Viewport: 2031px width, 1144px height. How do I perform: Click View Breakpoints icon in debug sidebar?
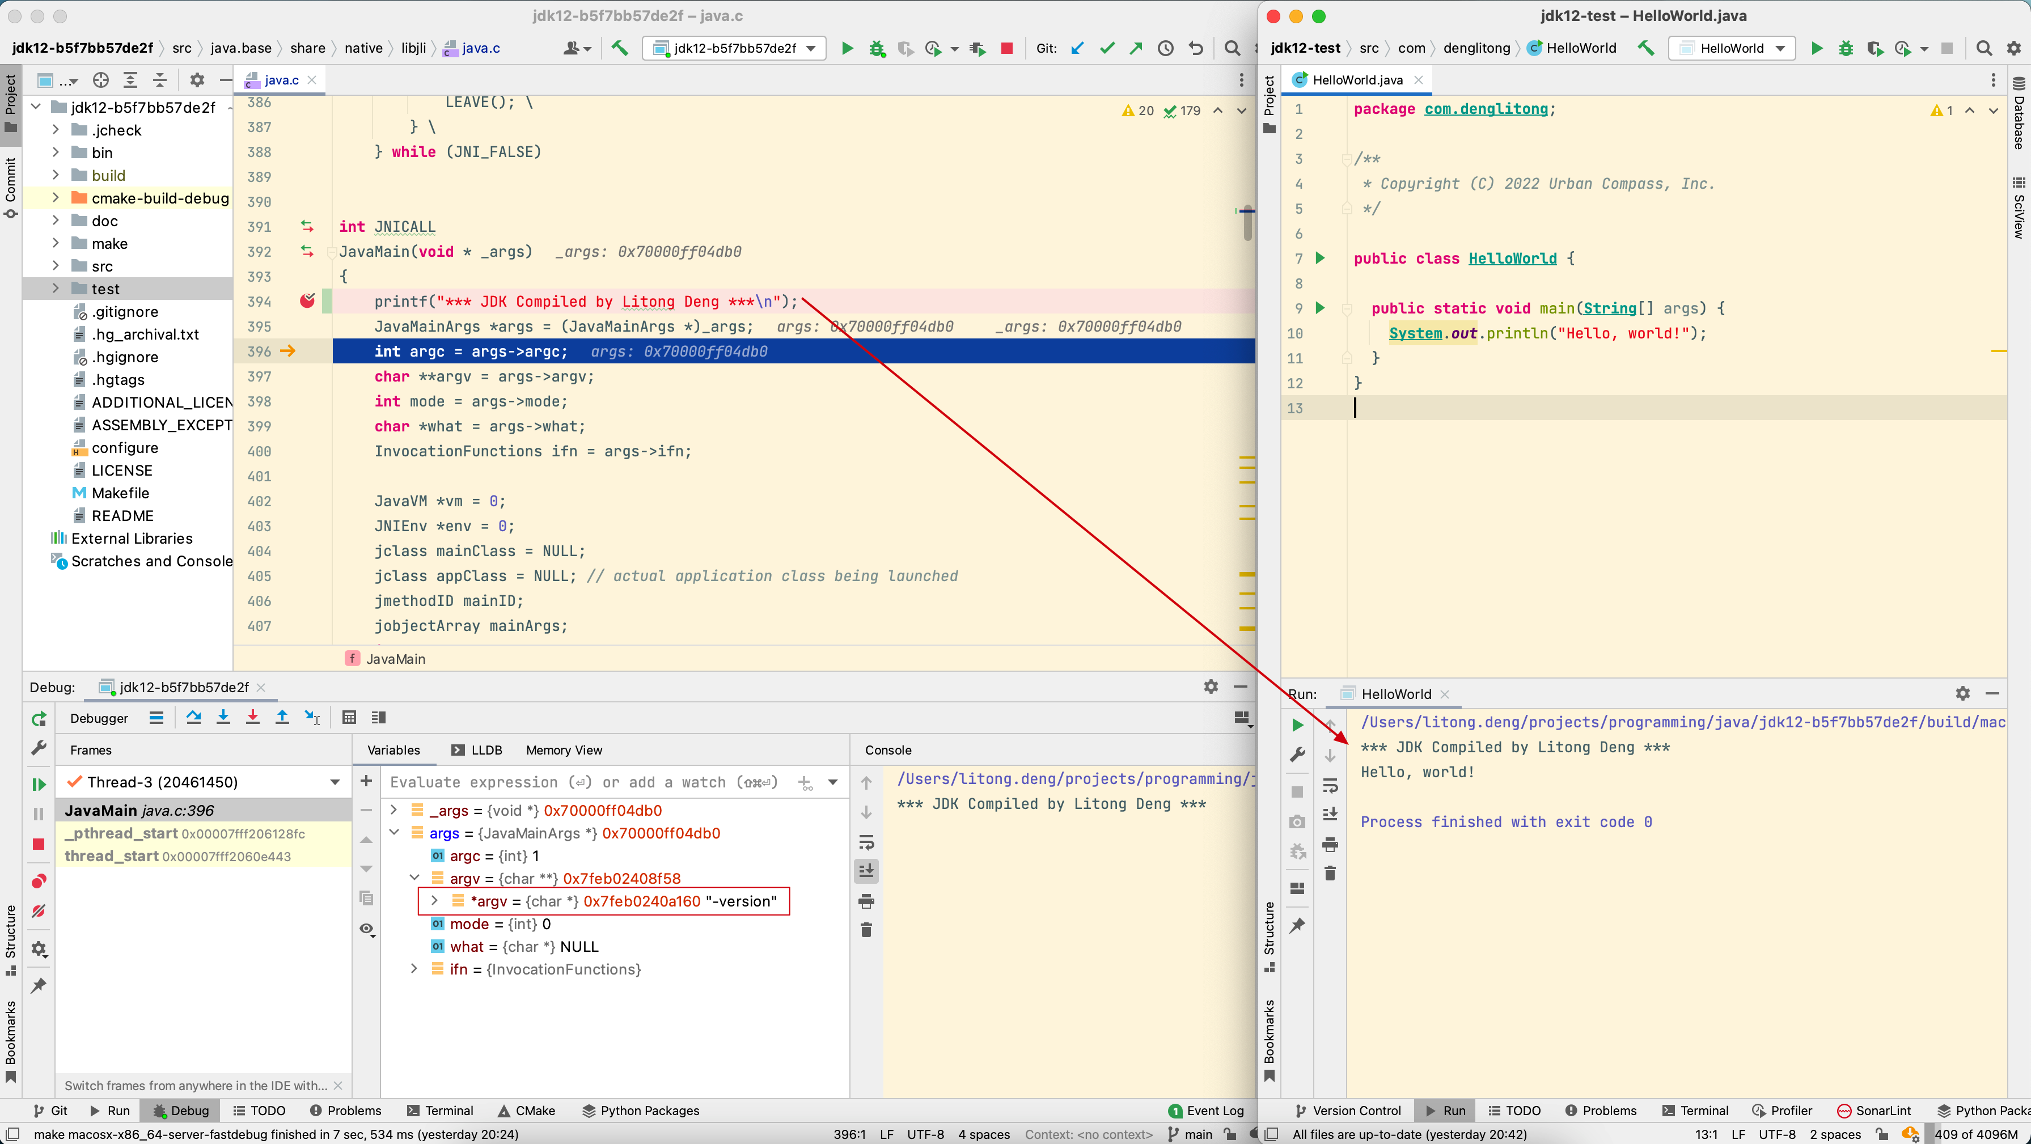(39, 880)
